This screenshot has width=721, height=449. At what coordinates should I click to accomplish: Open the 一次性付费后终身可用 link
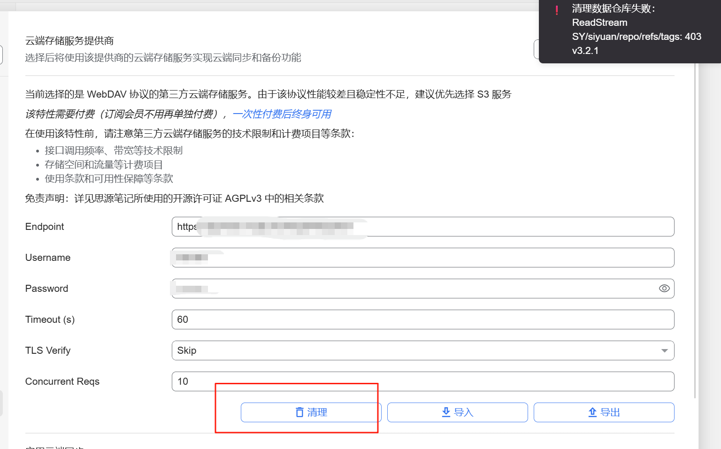coord(282,114)
